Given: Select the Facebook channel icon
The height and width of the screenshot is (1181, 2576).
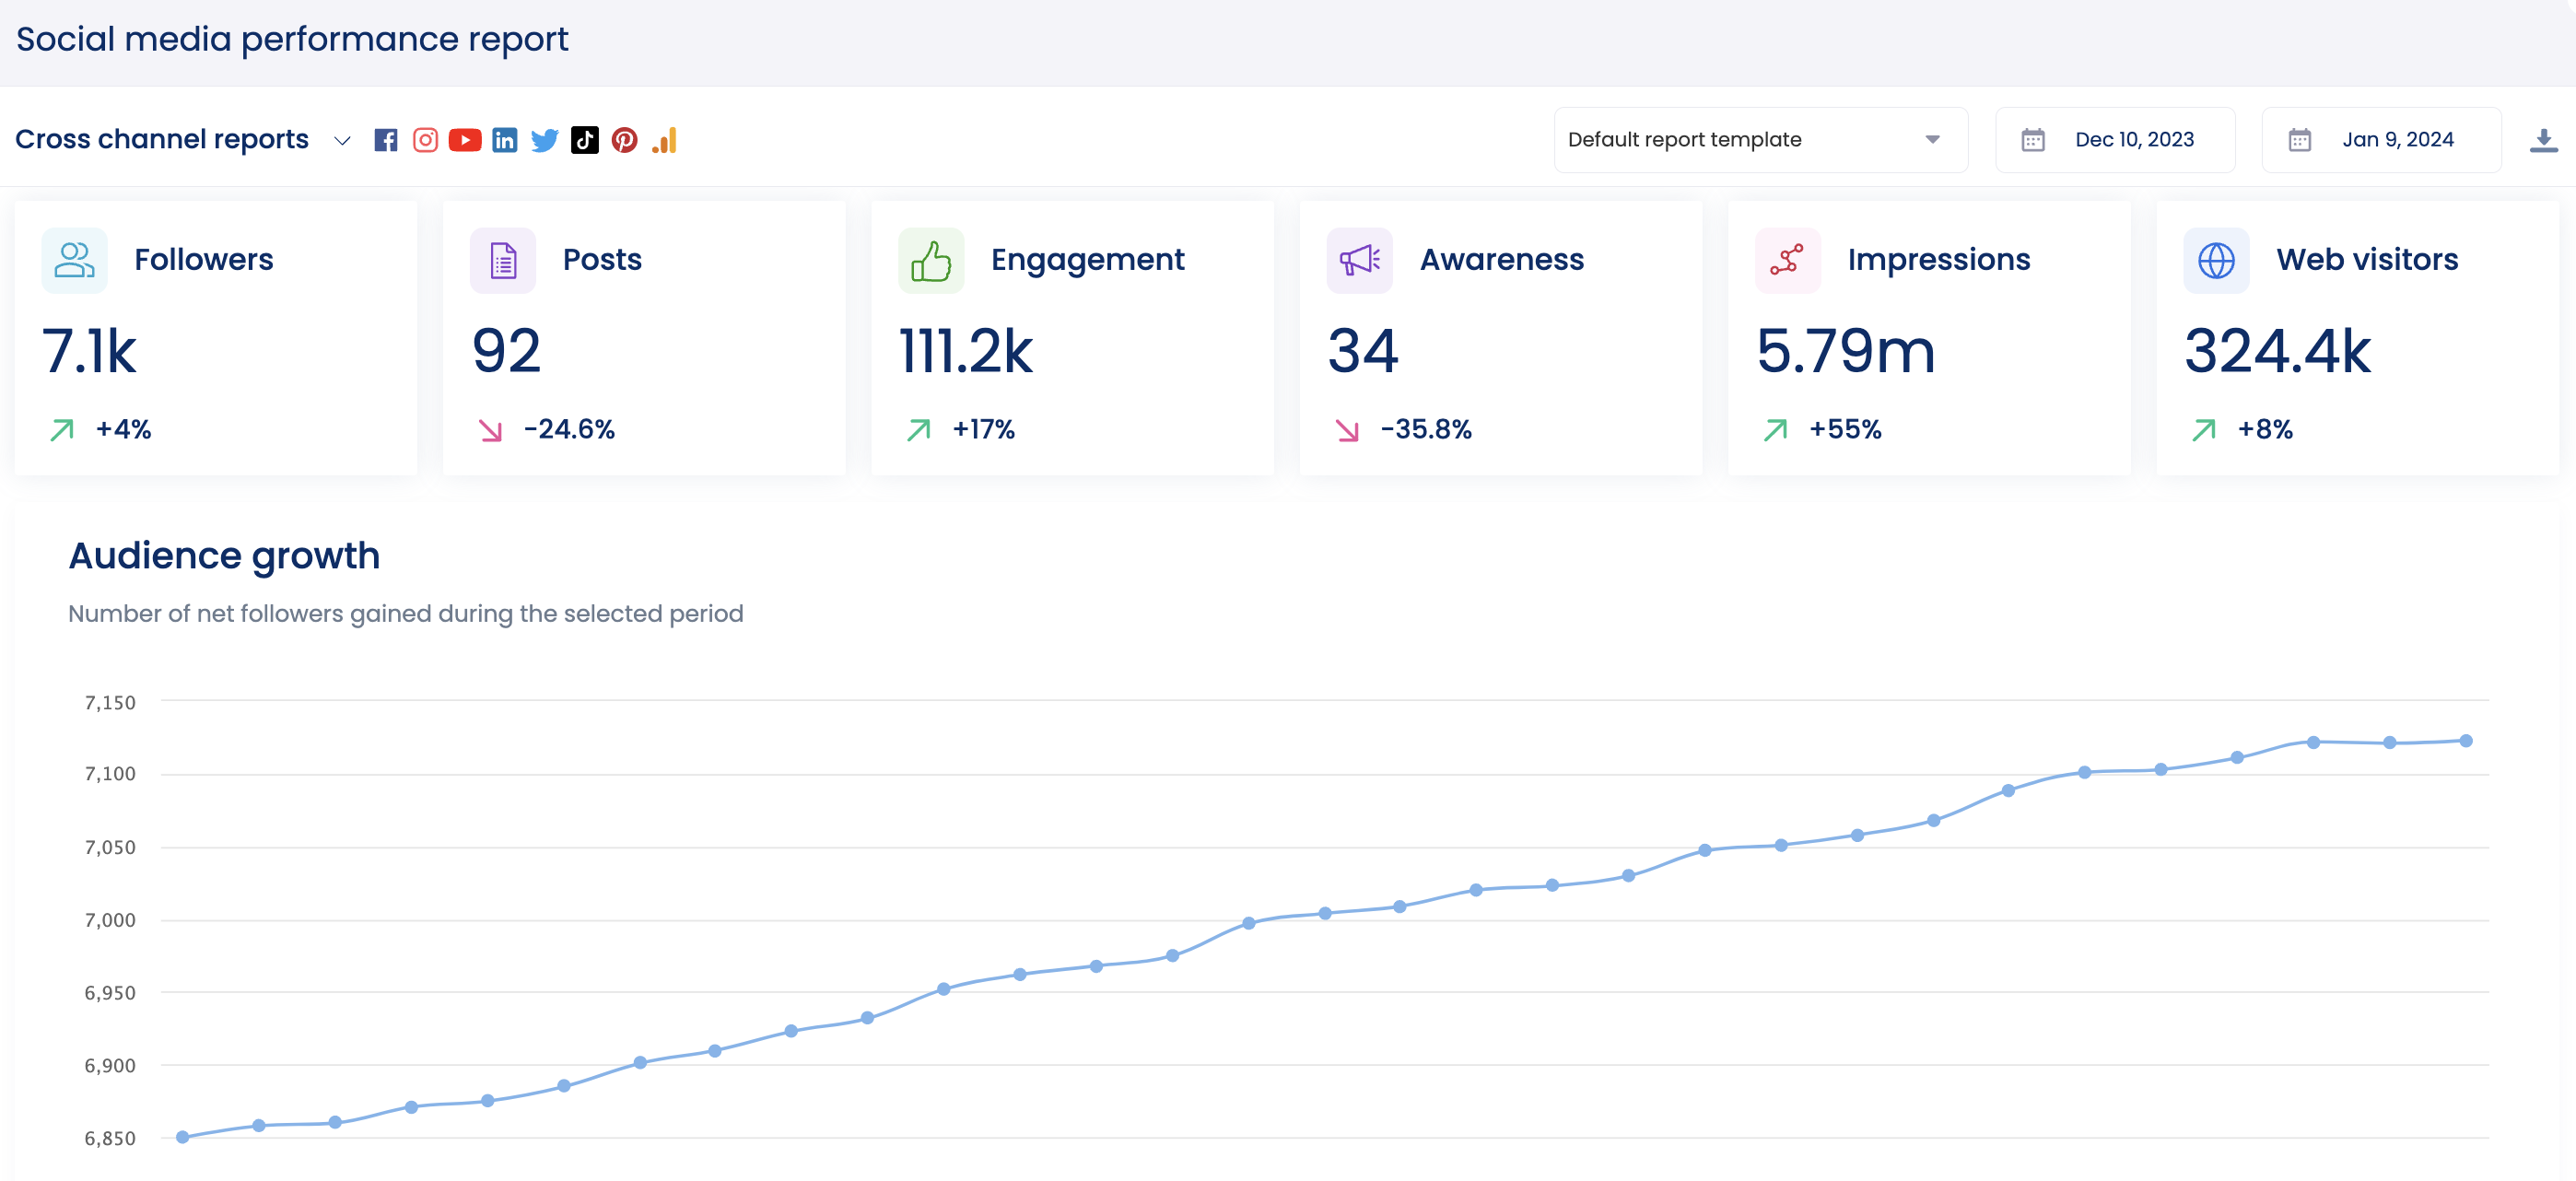Looking at the screenshot, I should [x=385, y=139].
